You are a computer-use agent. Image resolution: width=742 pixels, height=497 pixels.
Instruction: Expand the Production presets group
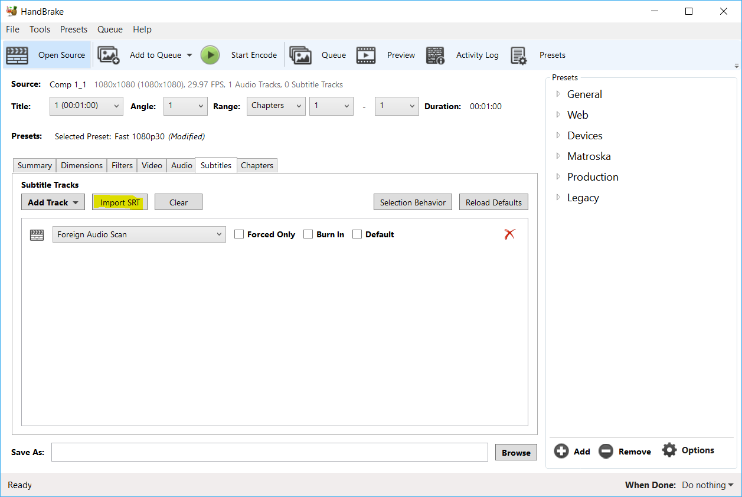(558, 177)
